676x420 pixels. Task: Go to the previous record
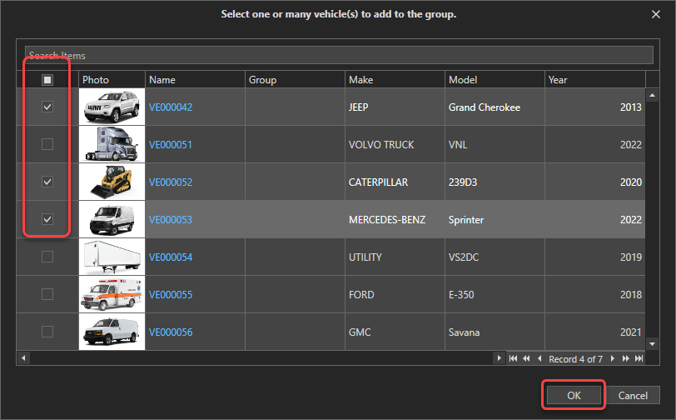click(539, 358)
